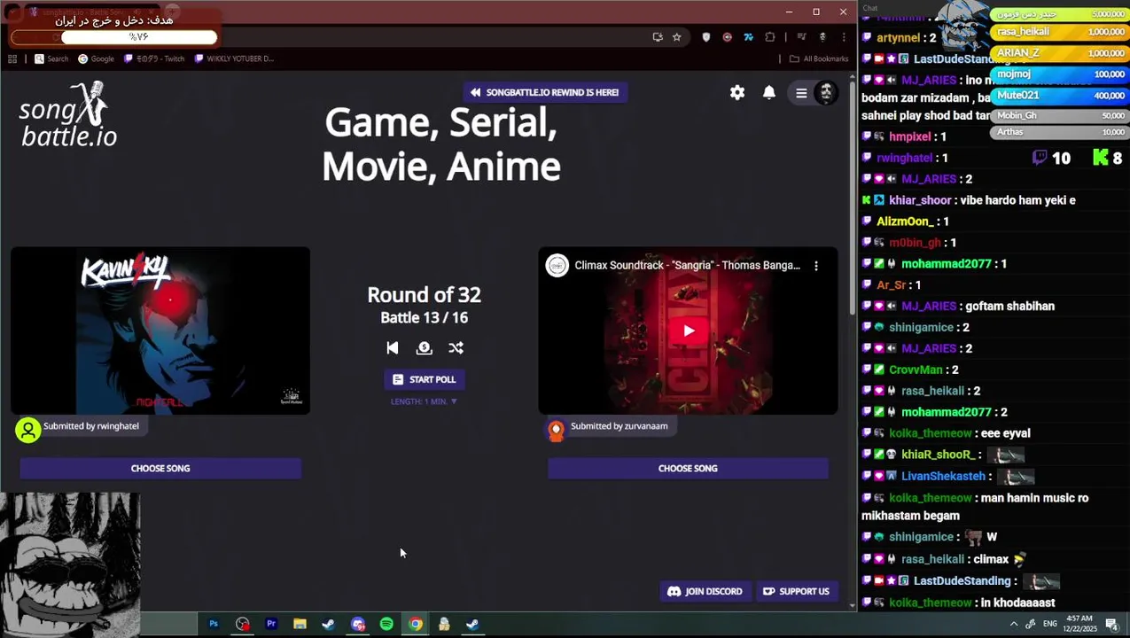Click username CrovvMan in chat
The image size is (1130, 638).
(916, 370)
